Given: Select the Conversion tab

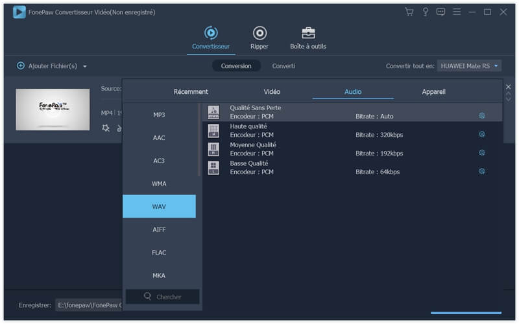Looking at the screenshot, I should coord(236,66).
